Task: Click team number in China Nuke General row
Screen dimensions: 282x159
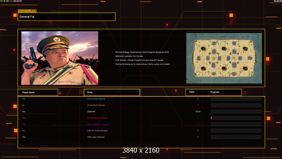Action: [198, 99]
